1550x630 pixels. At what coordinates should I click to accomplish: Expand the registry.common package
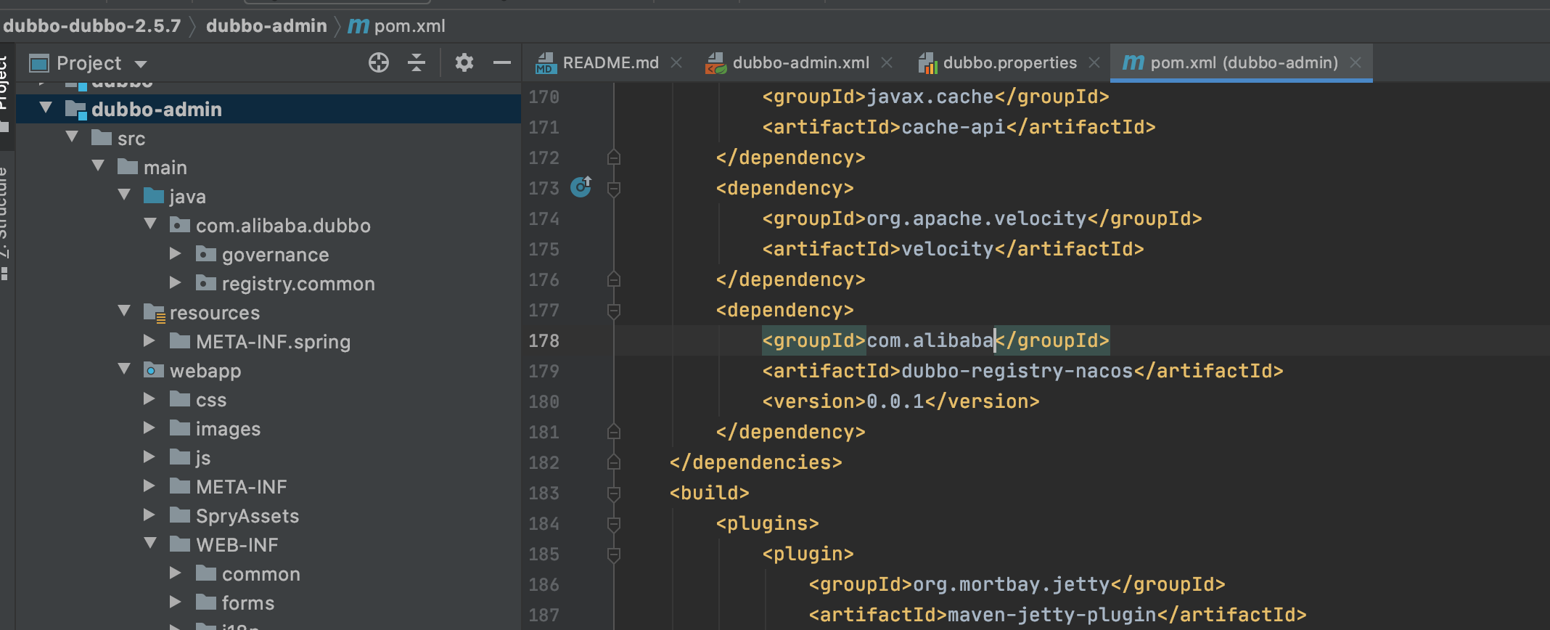(175, 282)
